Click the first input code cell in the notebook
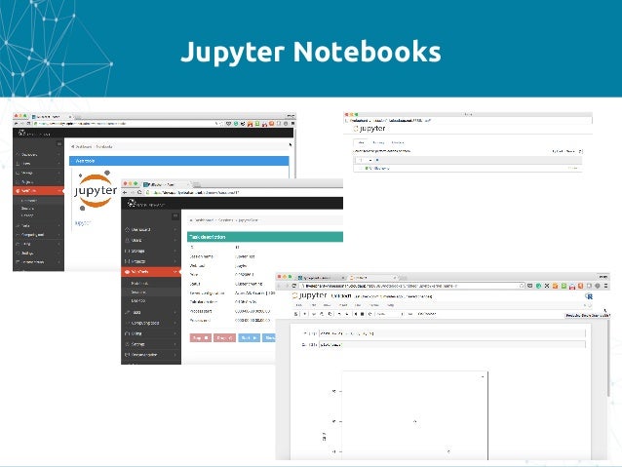 coord(452,333)
